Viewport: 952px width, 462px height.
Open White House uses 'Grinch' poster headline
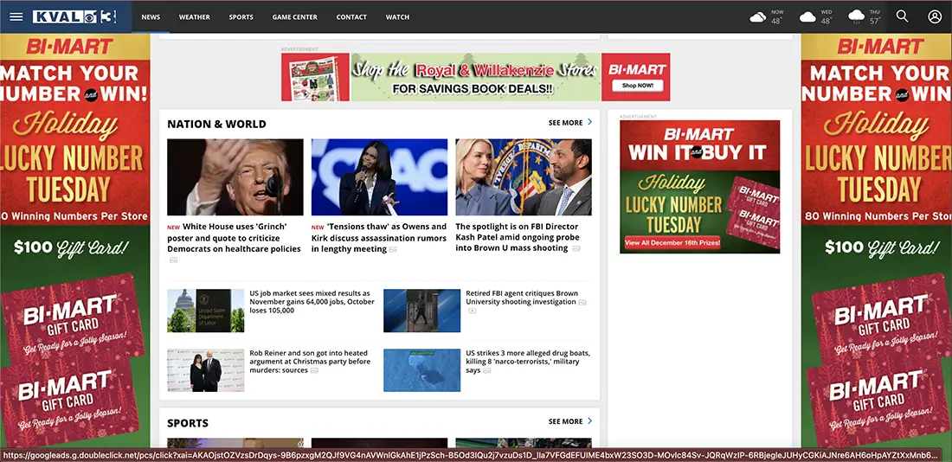coord(235,237)
